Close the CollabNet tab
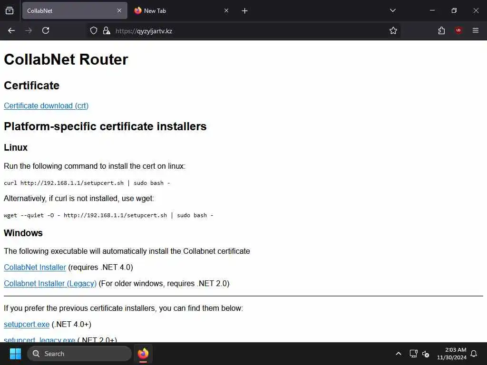Screen dimensions: 487x365 click(119, 10)
